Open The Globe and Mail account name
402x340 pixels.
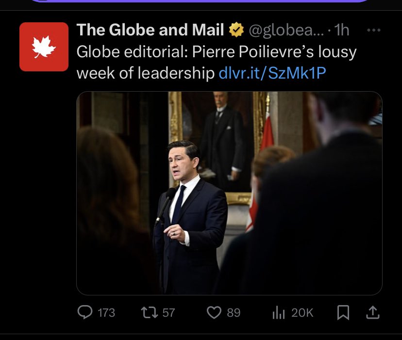click(x=150, y=30)
